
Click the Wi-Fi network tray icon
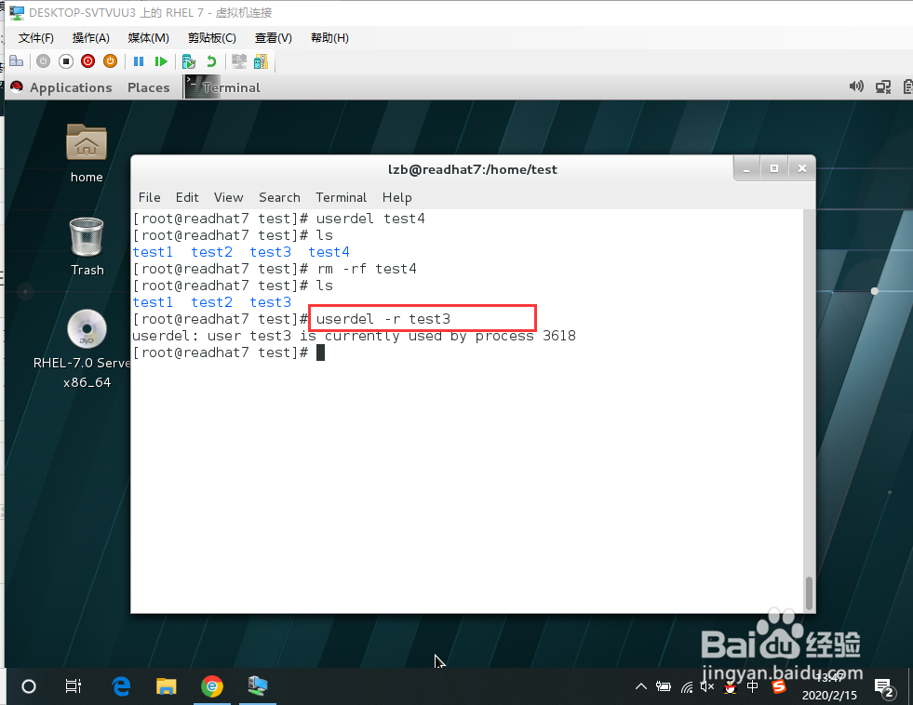coord(687,687)
